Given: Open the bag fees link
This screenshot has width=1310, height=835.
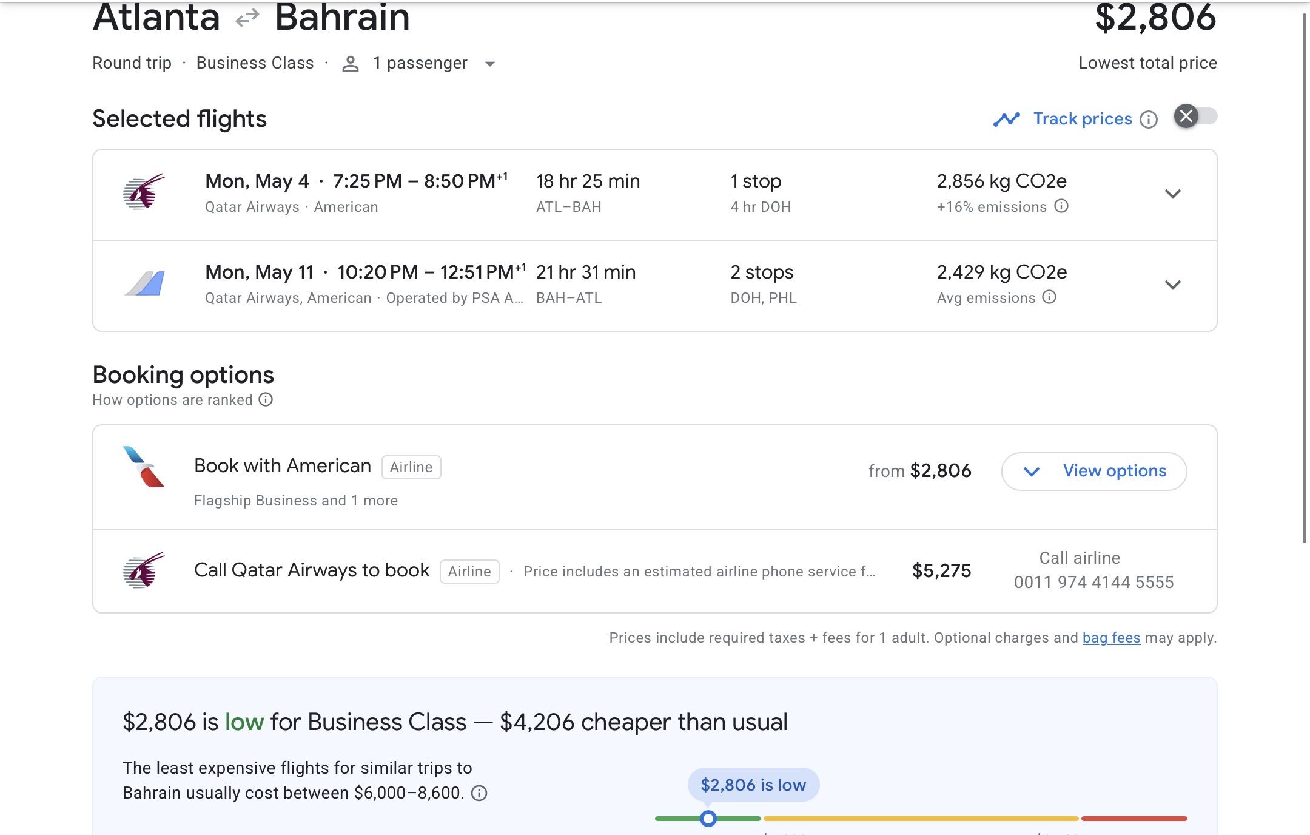Looking at the screenshot, I should (x=1111, y=638).
